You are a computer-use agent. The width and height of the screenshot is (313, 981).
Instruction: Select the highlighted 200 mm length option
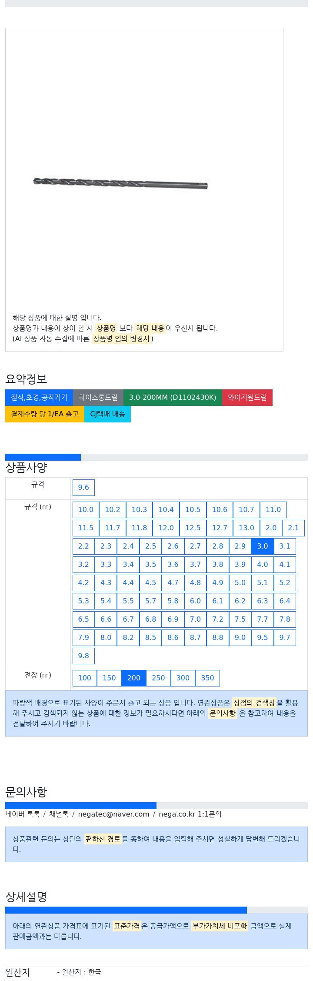click(x=134, y=678)
